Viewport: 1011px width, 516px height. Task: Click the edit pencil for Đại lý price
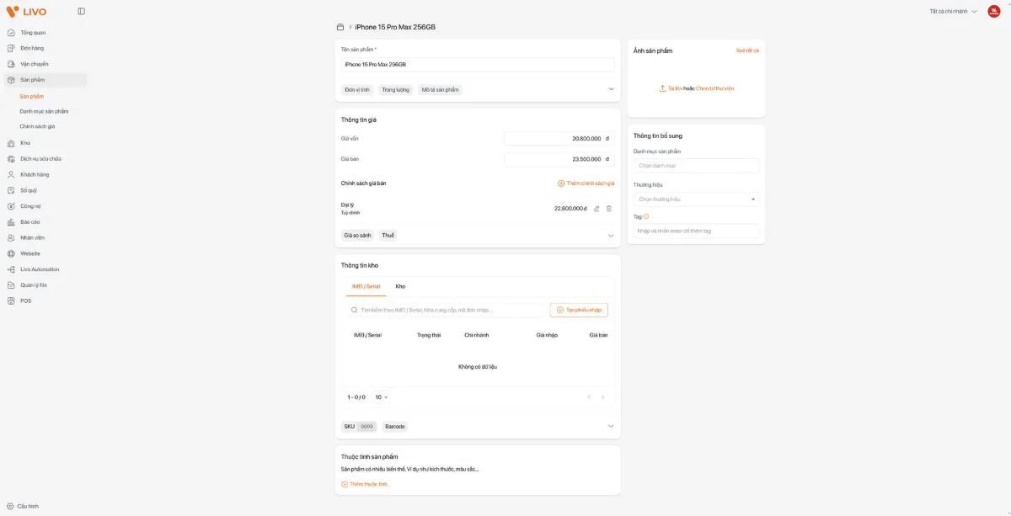(596, 208)
